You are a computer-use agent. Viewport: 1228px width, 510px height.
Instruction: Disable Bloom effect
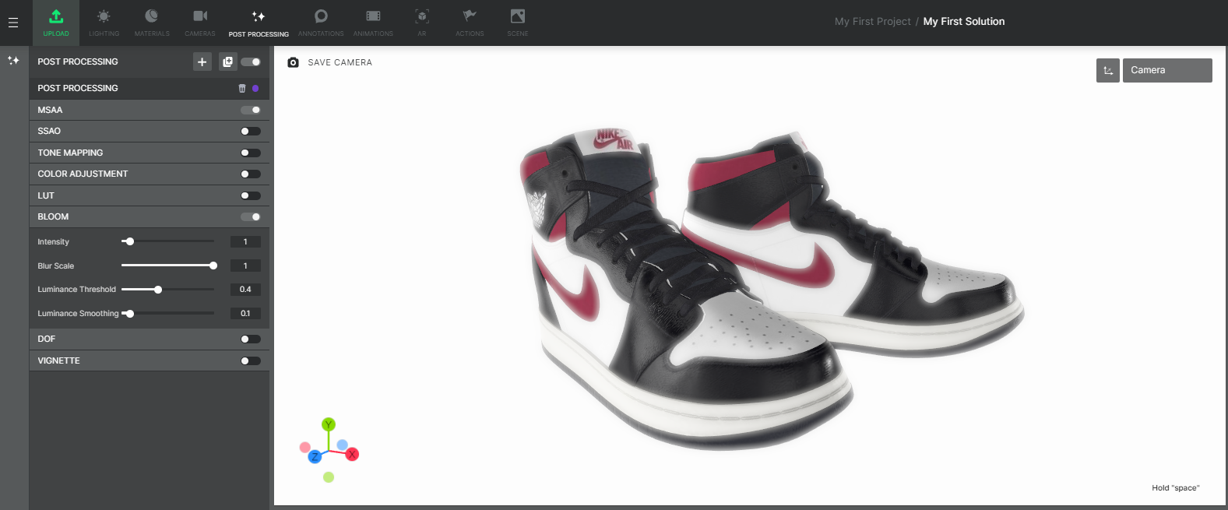(x=251, y=217)
